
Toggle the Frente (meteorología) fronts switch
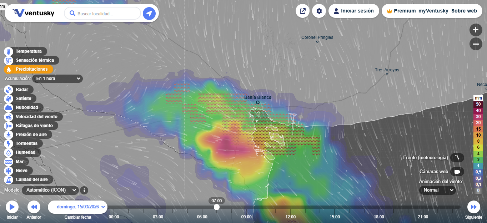point(457,158)
